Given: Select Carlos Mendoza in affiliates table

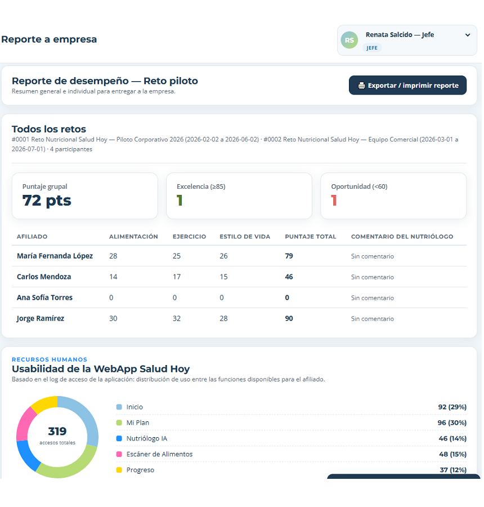Looking at the screenshot, I should point(44,277).
